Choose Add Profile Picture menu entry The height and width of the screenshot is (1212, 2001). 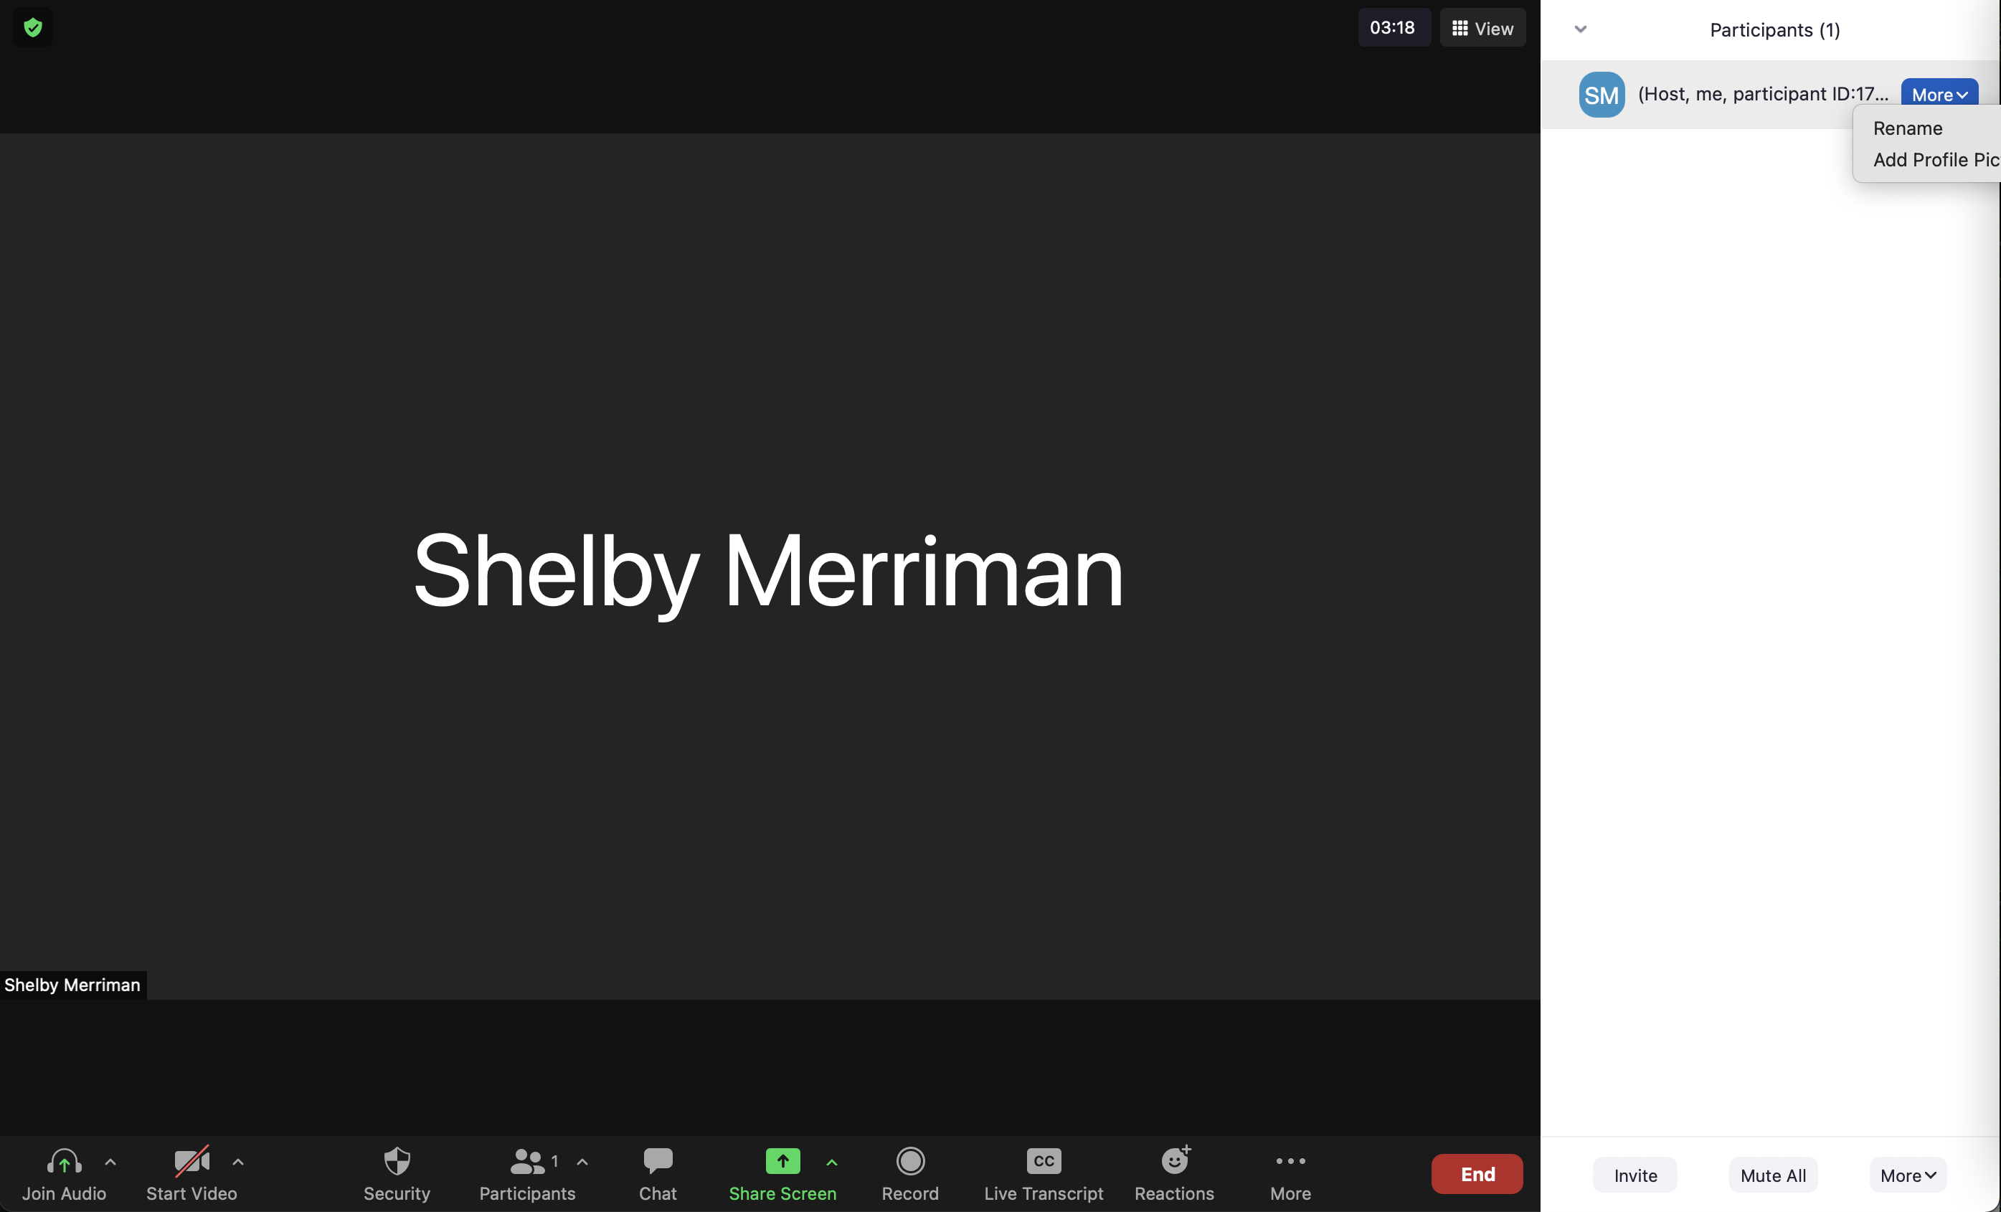tap(1936, 160)
